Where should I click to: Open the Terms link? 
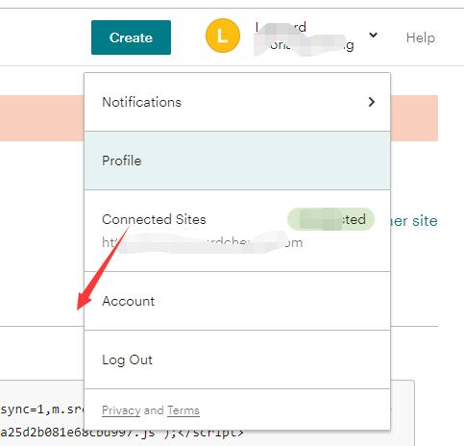click(183, 410)
